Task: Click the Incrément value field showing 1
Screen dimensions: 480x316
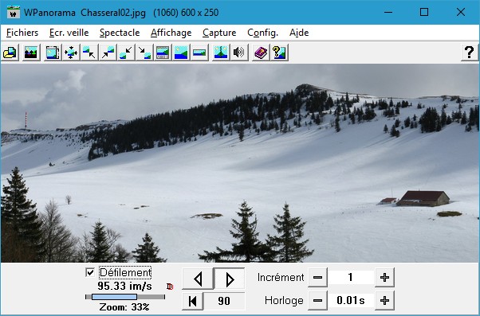Action: click(x=351, y=278)
